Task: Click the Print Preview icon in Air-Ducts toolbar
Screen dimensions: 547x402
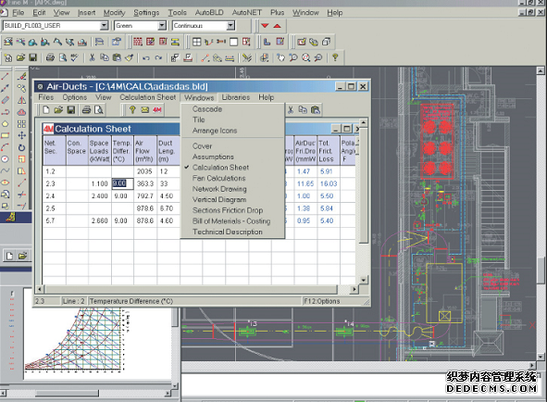Action: point(99,110)
